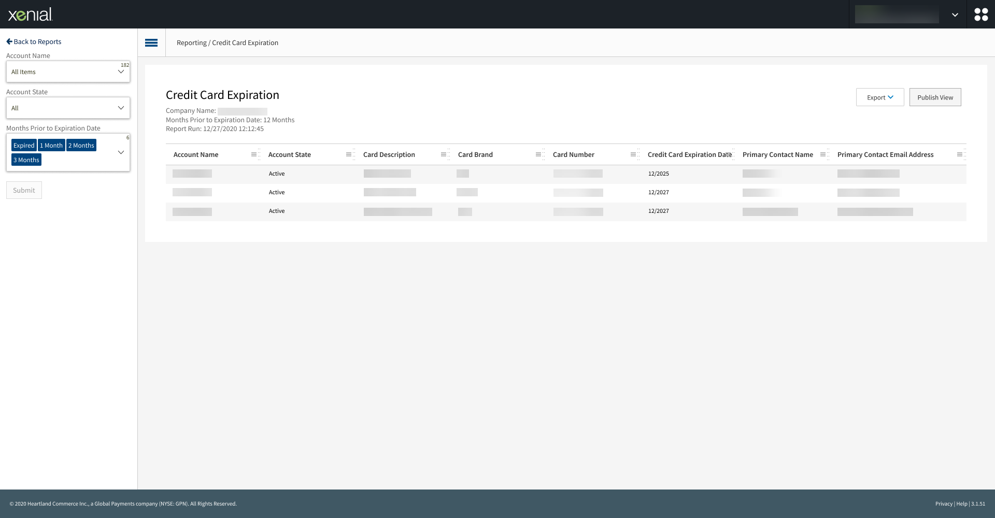Open Account State column menu icon
The image size is (995, 518).
[x=348, y=155]
